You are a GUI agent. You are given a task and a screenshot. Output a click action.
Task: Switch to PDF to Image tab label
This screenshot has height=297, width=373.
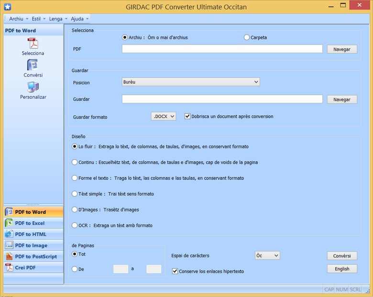click(31, 245)
